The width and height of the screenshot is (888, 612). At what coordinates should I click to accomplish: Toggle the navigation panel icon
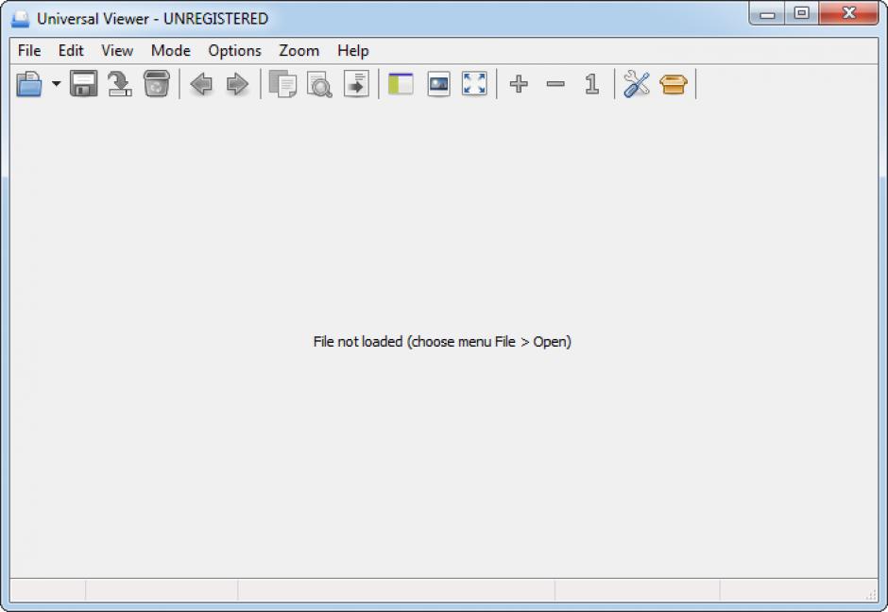[401, 84]
